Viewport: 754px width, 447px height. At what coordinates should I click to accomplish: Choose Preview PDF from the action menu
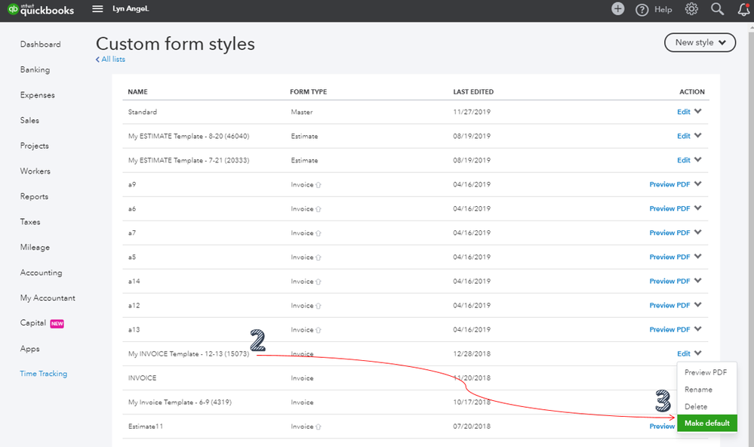pos(706,372)
